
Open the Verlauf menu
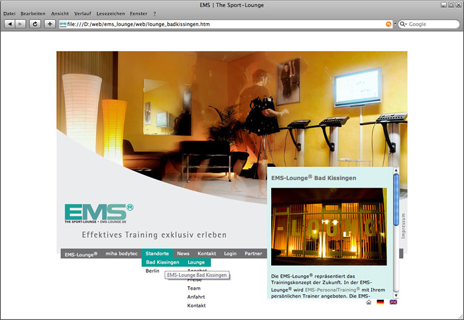(x=83, y=14)
